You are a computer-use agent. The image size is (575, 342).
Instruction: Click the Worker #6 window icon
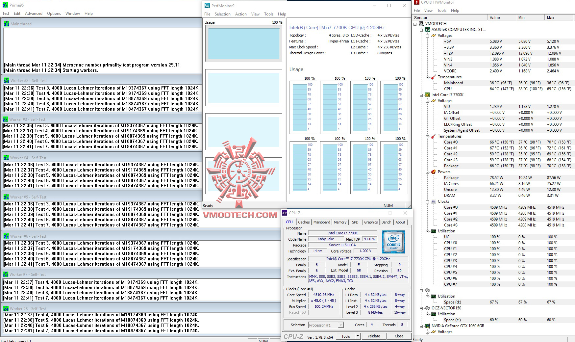click(x=6, y=236)
